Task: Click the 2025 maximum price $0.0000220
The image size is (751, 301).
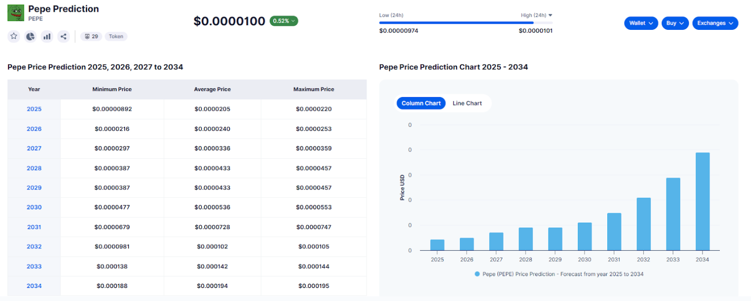Action: 314,109
